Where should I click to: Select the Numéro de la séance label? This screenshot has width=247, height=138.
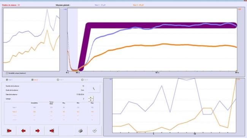coord(13,86)
